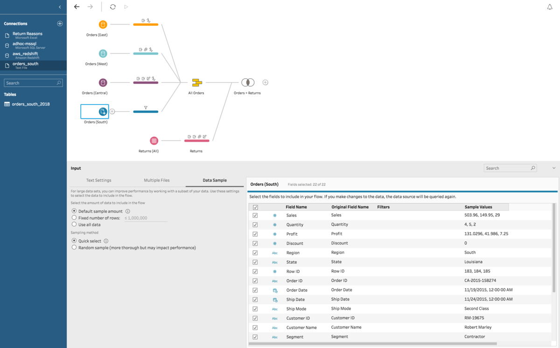Select the All Orders union step
Screen dimensions: 560x348
196,83
